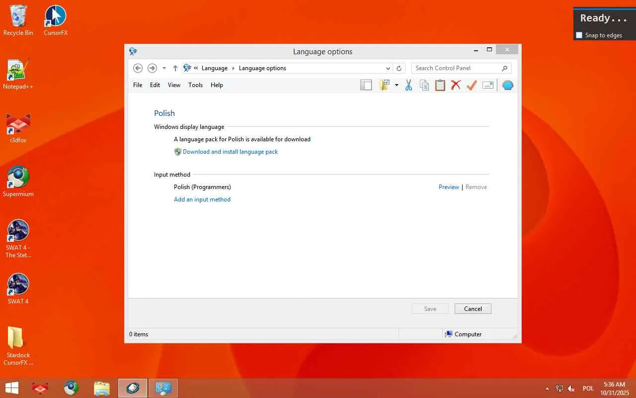Preview the Polish (Programmers) input method
Image resolution: width=636 pixels, height=398 pixels.
(x=449, y=187)
